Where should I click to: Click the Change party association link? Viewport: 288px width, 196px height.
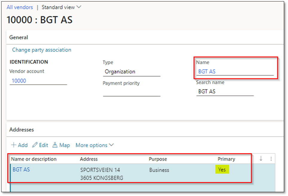[42, 50]
